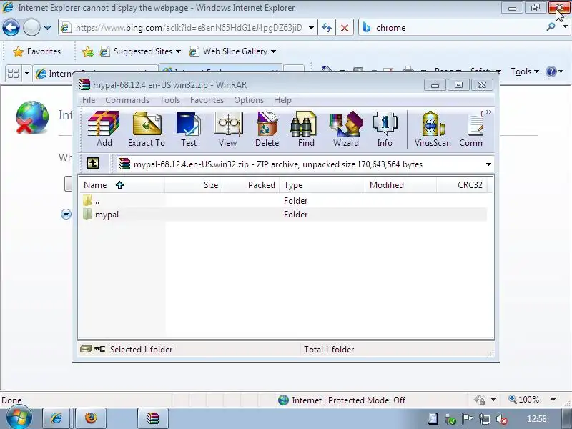Open the File menu in WinRAR
This screenshot has height=429, width=572.
[x=89, y=100]
